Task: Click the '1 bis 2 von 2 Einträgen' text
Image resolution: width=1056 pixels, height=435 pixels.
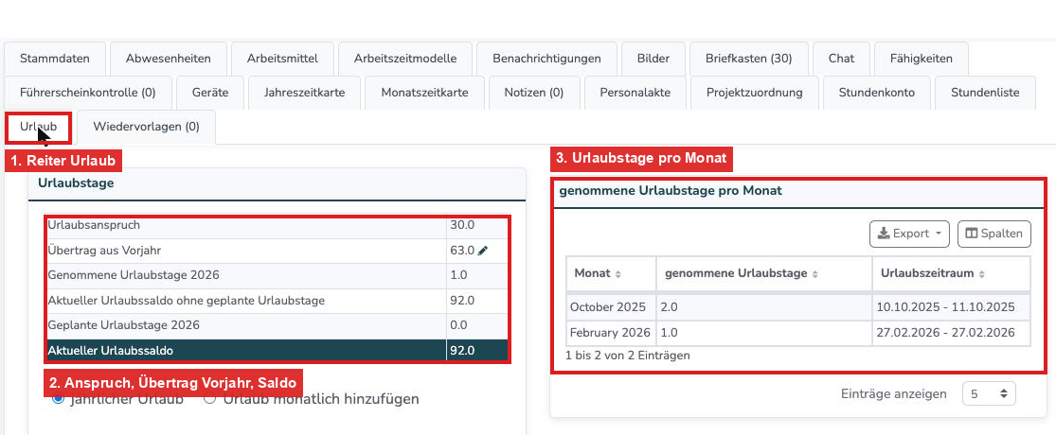Action: [x=628, y=355]
